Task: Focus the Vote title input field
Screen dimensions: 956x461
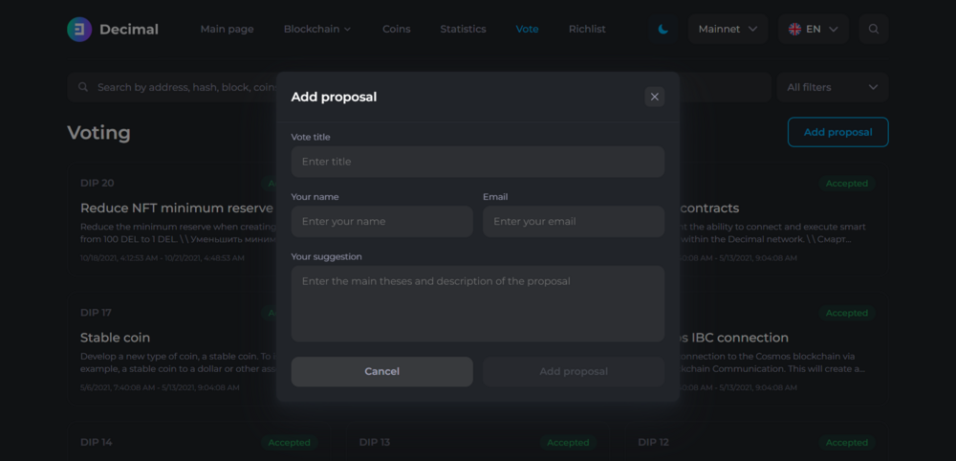Action: (477, 162)
